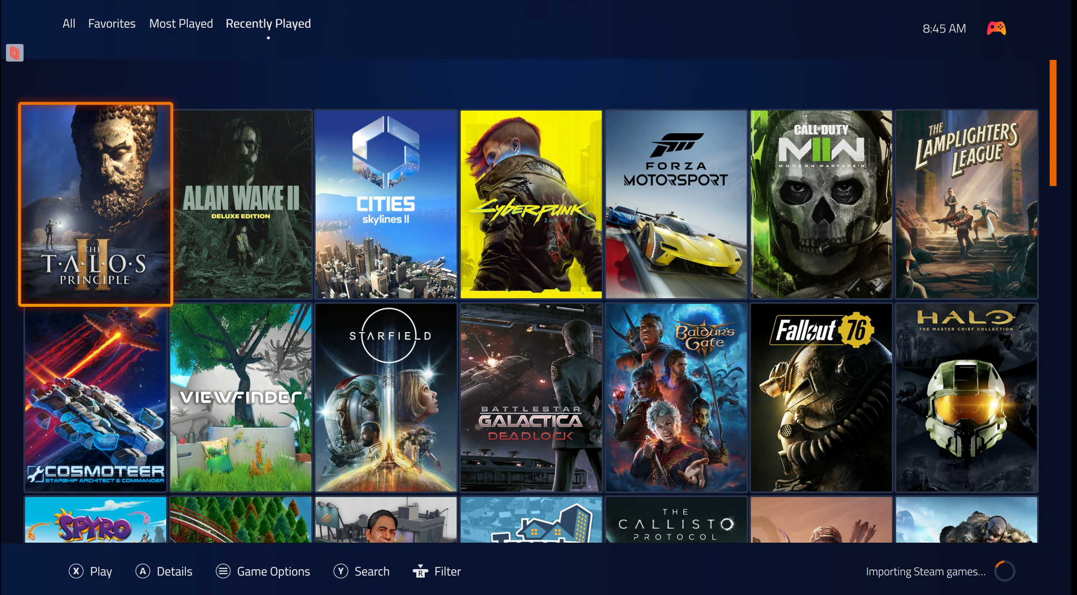Image resolution: width=1077 pixels, height=595 pixels.
Task: Select The Lamplighters League cover
Action: tap(967, 204)
